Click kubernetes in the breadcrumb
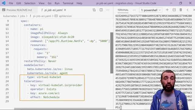This screenshot has width=195, height=110. click(10, 16)
